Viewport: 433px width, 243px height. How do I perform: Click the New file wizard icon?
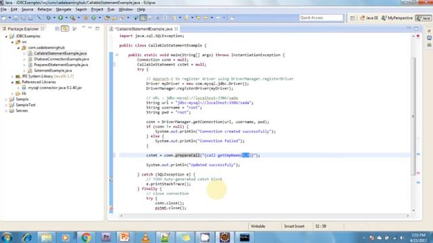point(4,18)
